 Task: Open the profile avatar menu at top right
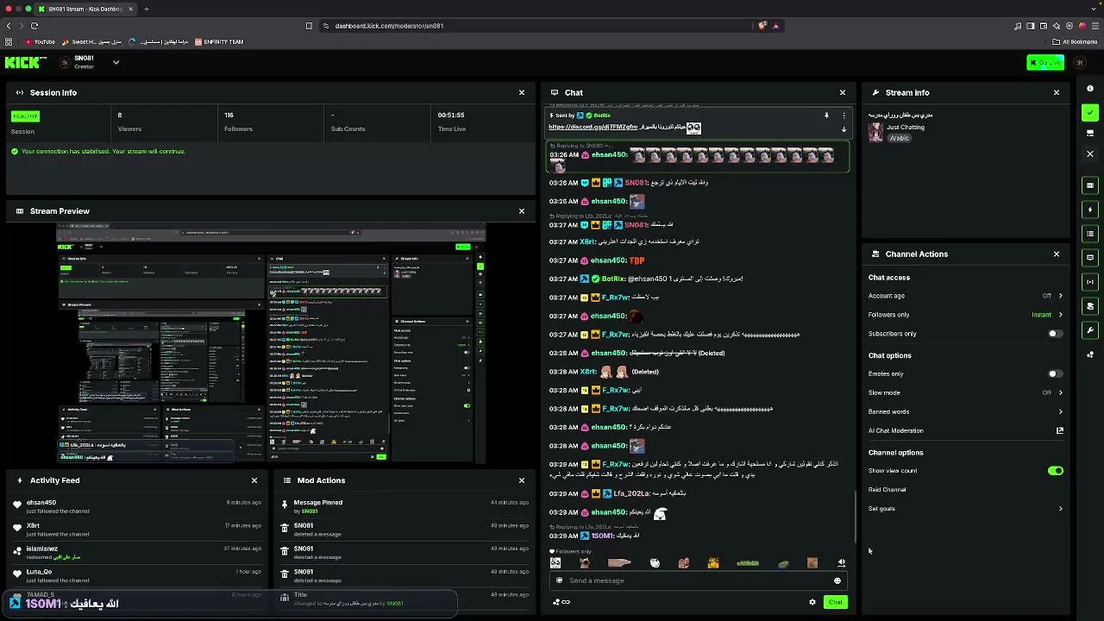pos(1079,62)
